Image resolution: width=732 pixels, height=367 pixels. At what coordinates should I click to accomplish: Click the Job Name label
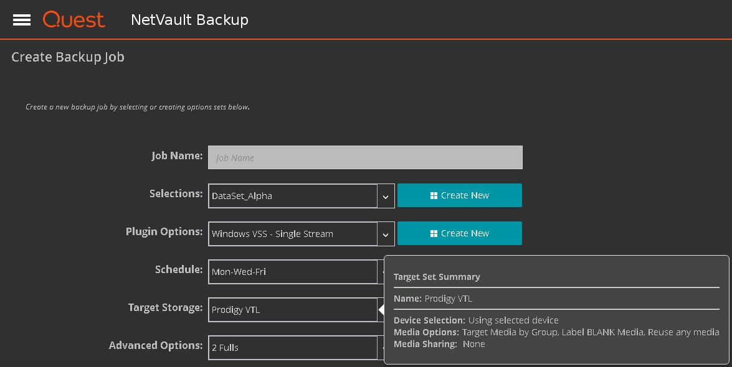click(177, 156)
